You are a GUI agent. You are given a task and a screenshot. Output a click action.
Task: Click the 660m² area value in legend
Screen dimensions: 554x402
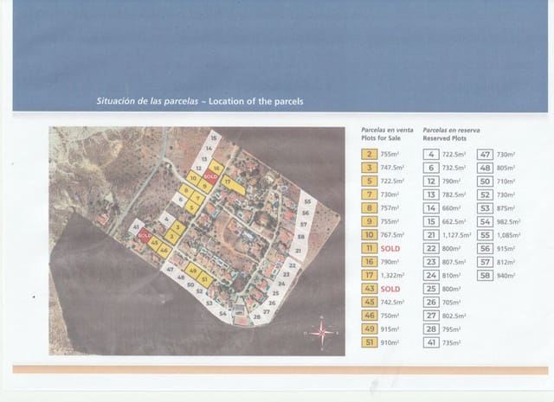point(451,208)
